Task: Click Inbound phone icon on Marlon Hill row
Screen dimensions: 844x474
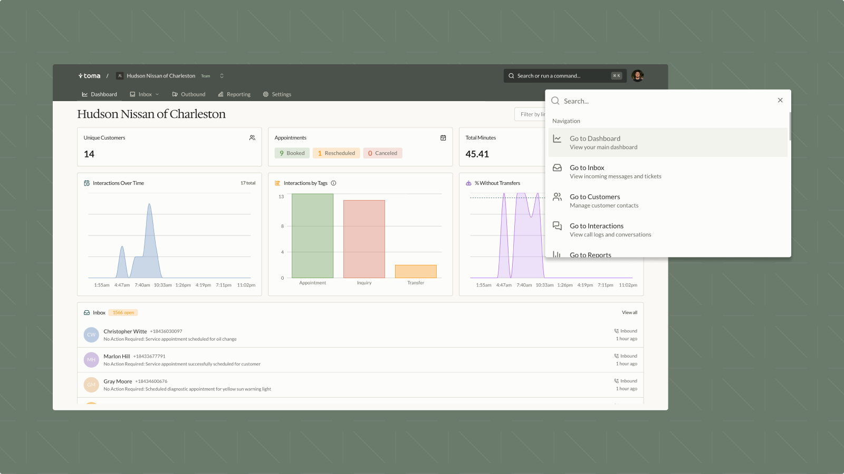Action: 616,356
